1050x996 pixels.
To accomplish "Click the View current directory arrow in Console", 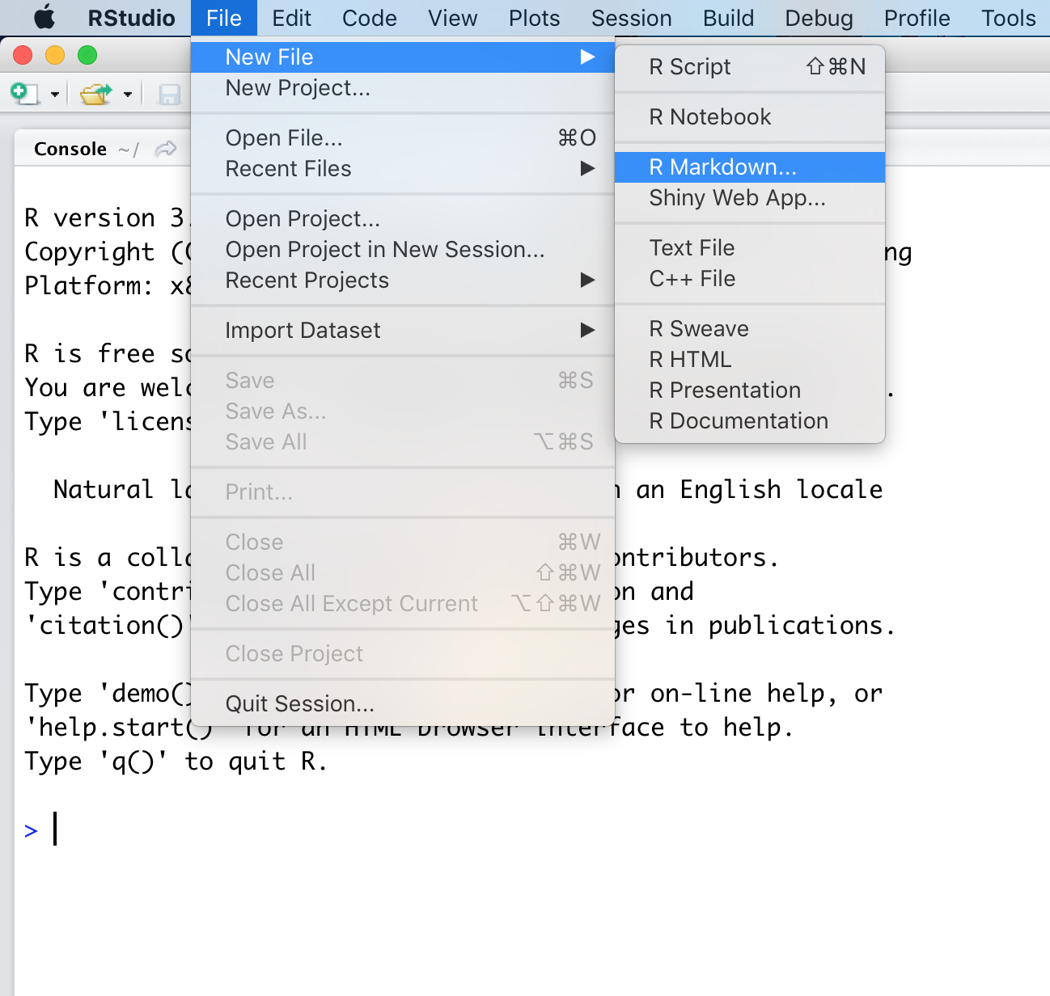I will pos(166,149).
